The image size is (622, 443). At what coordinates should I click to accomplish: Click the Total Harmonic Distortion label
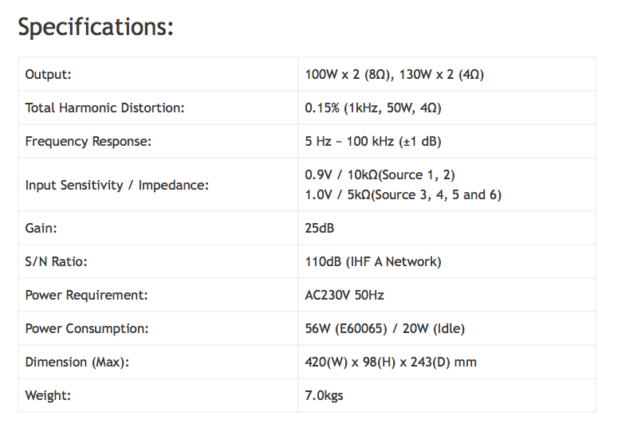[x=104, y=108]
